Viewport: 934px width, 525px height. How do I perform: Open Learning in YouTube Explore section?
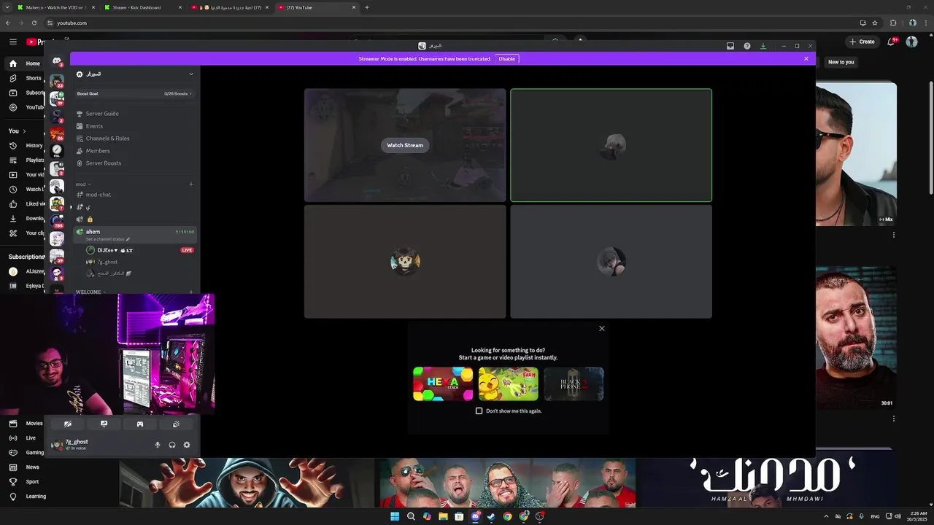point(27,497)
